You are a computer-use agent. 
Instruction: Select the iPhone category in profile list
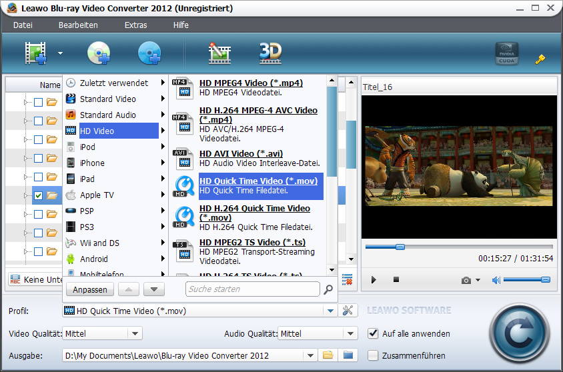pos(92,163)
